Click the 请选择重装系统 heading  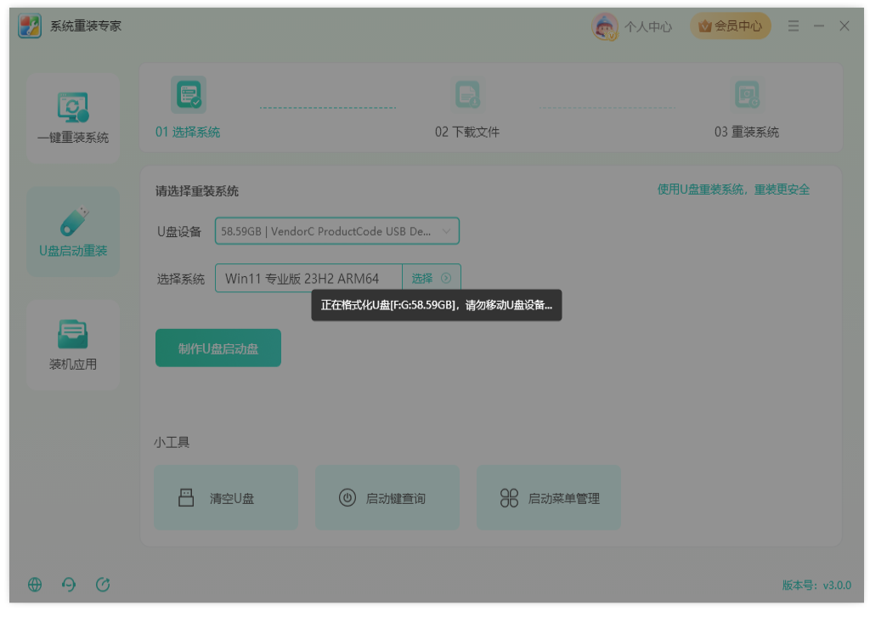coord(197,191)
